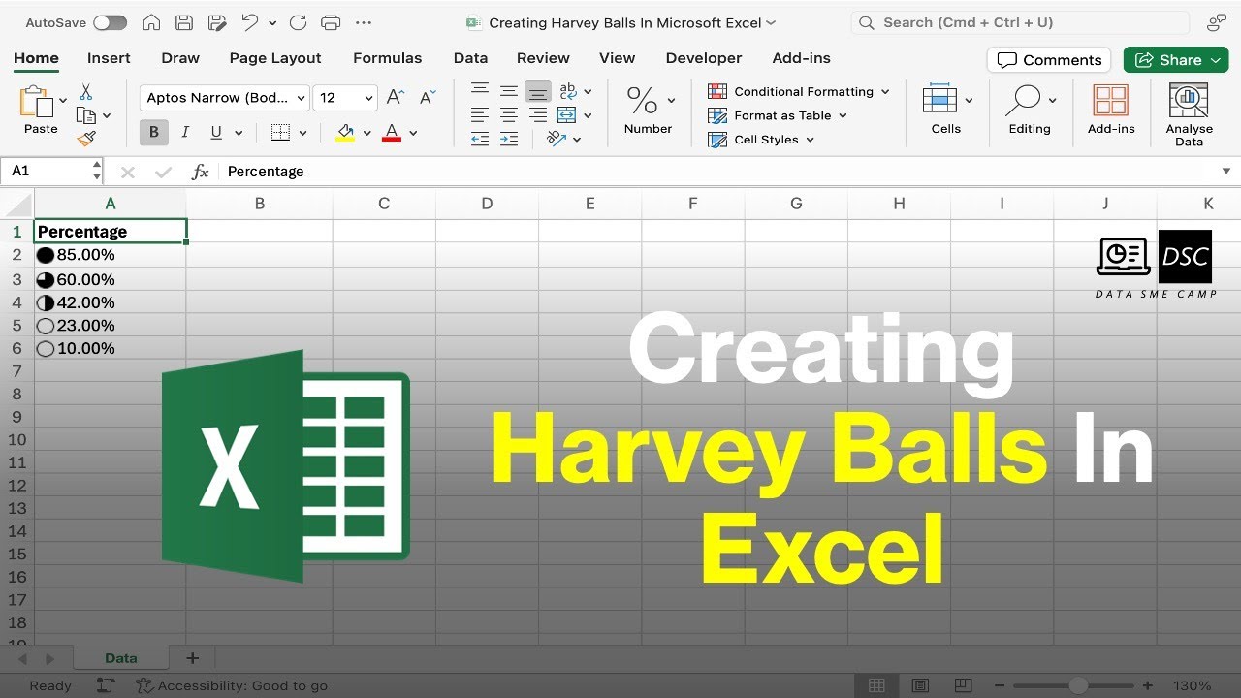Print the workbook via printer icon
1241x698 pixels.
click(331, 22)
